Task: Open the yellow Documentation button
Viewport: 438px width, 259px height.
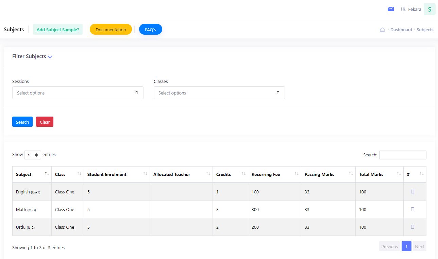Action: pyautogui.click(x=111, y=30)
